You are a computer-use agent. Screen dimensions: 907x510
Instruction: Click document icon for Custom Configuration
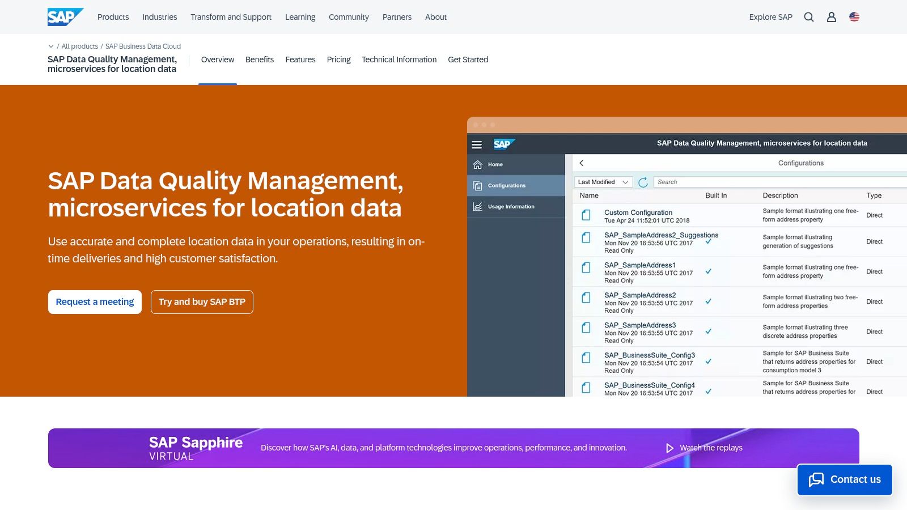[586, 215]
